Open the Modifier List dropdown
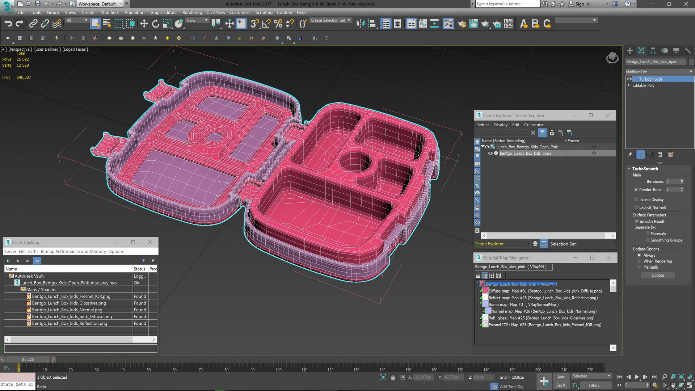This screenshot has width=695, height=391. click(x=659, y=72)
